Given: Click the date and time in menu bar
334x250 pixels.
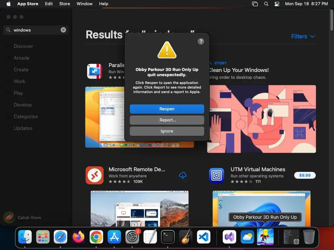Looking at the screenshot, I should (x=306, y=4).
